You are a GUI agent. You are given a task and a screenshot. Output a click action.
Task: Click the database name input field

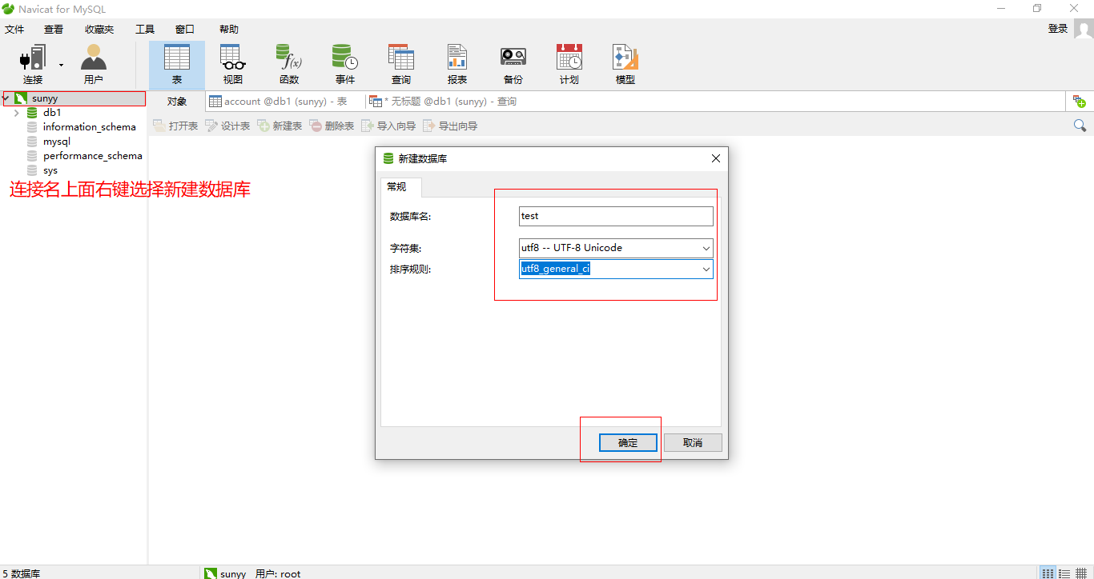[x=615, y=216]
